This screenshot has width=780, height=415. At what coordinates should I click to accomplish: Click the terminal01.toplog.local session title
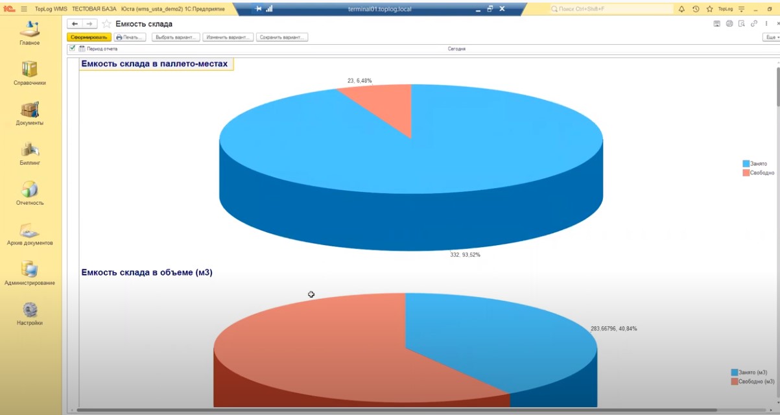tap(380, 9)
